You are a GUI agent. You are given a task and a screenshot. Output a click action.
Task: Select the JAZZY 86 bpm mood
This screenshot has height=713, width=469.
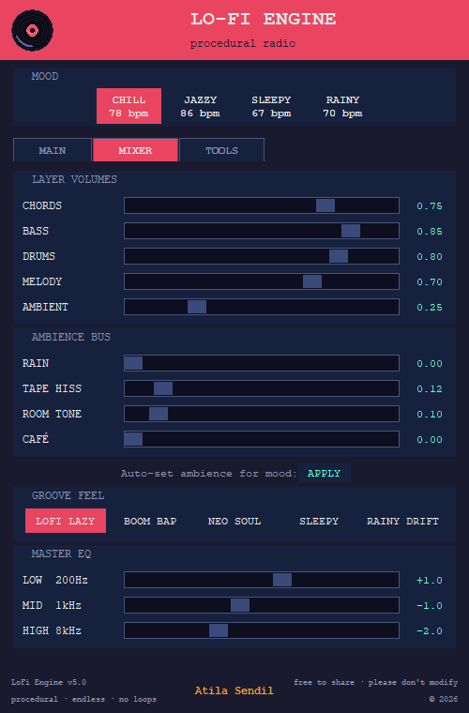[200, 106]
